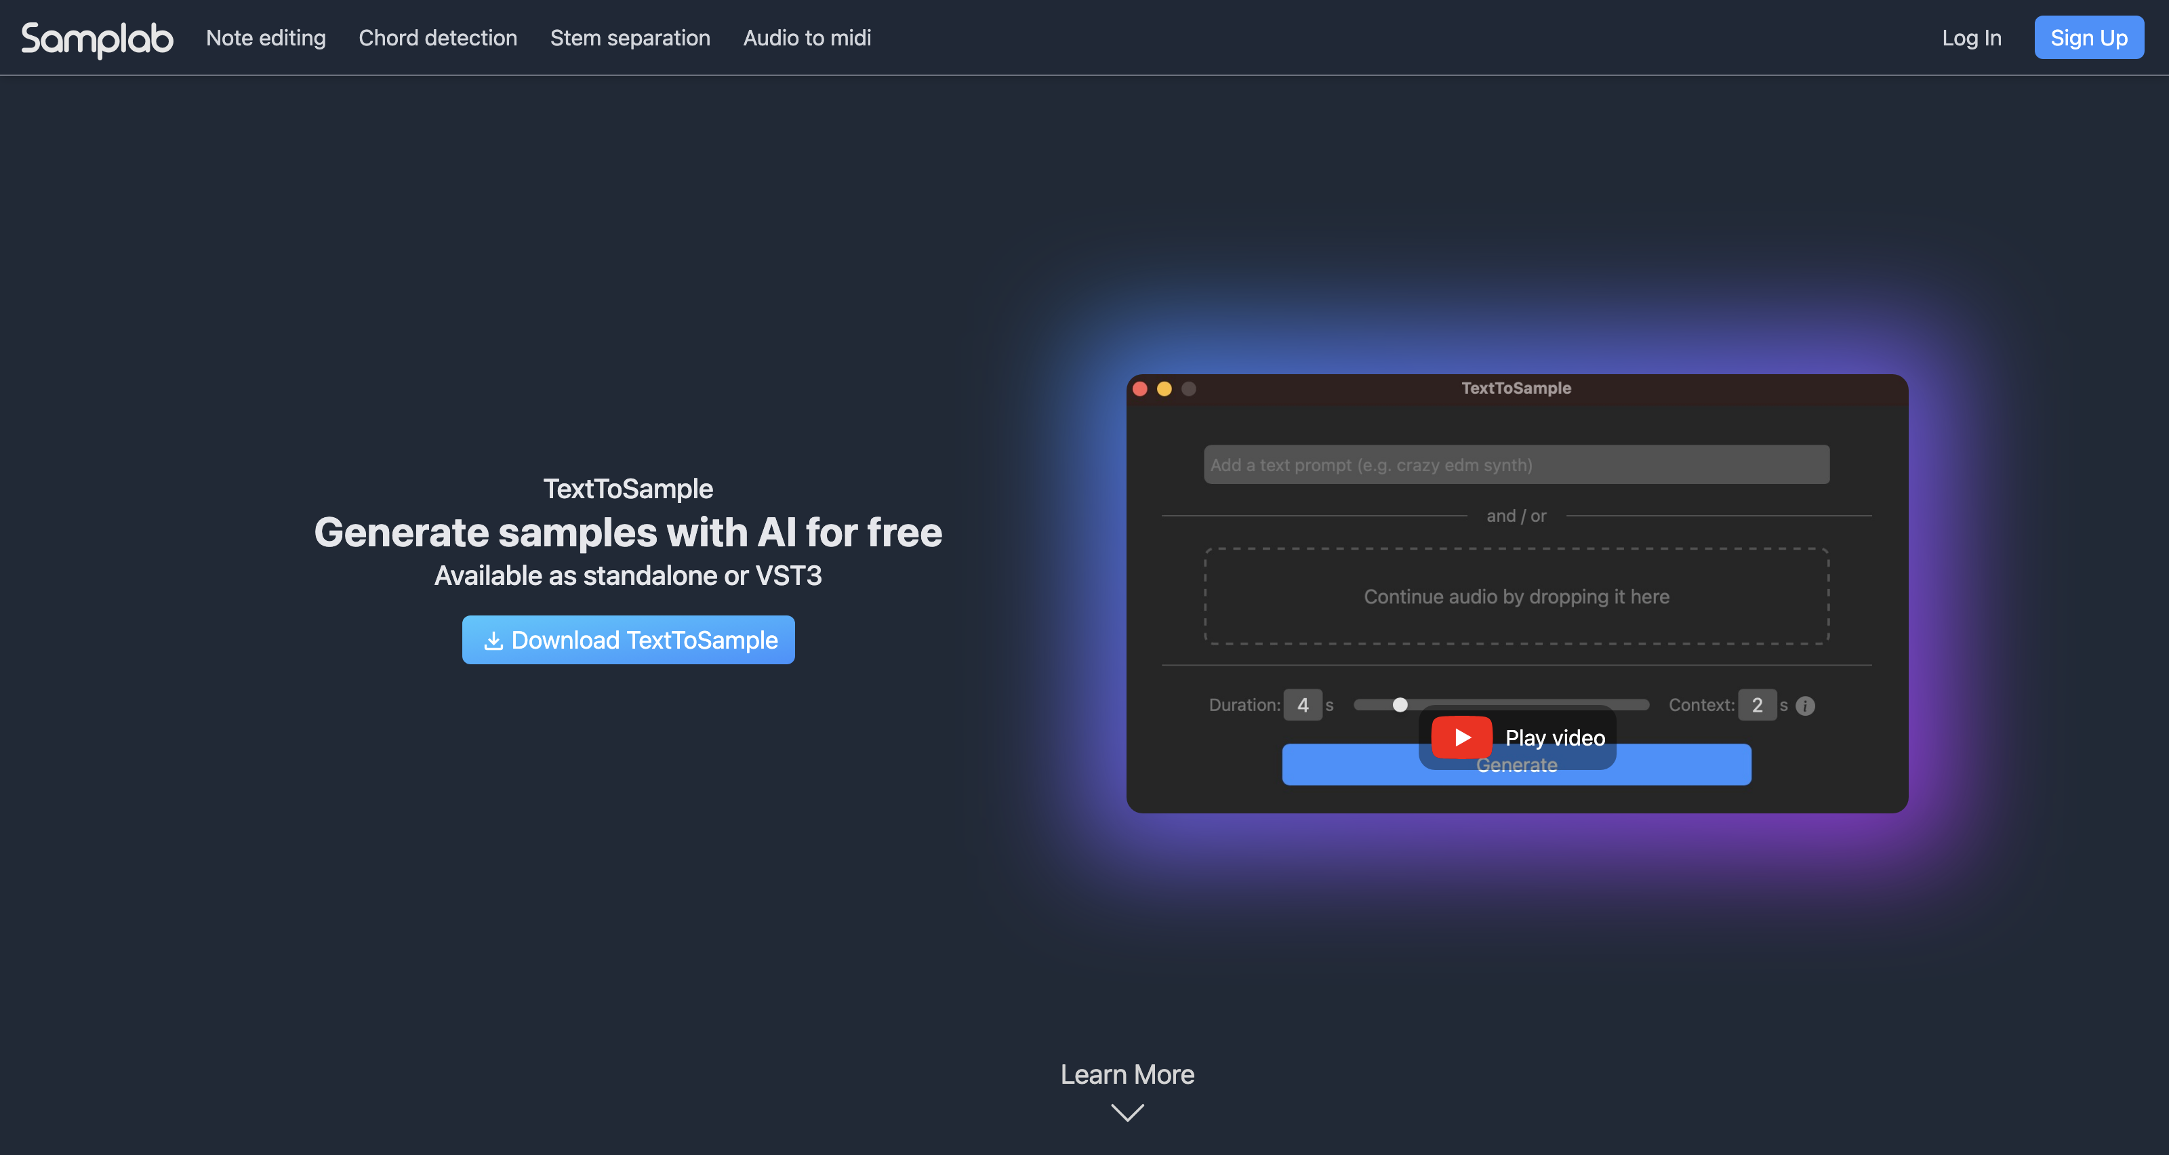
Task: Click the Duration value box
Action: click(1303, 706)
